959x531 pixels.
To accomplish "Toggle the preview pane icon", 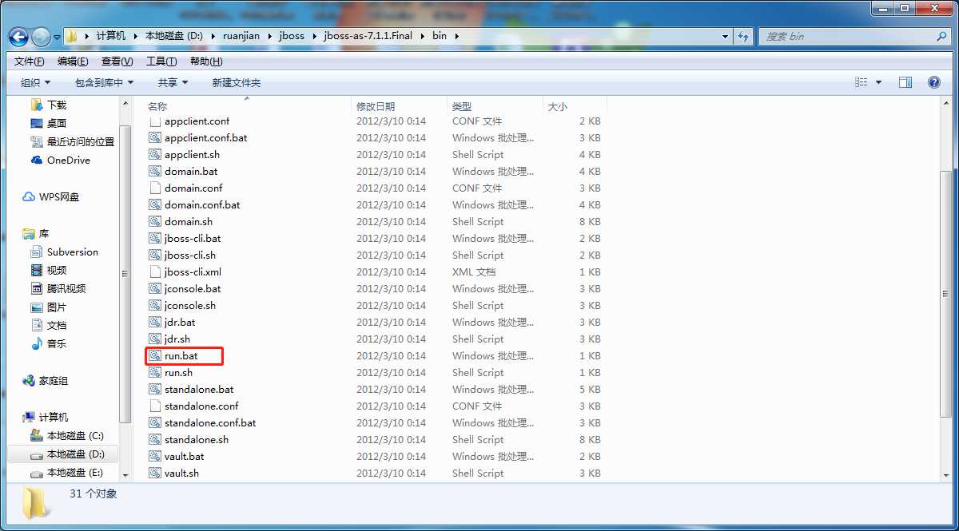I will coord(905,82).
